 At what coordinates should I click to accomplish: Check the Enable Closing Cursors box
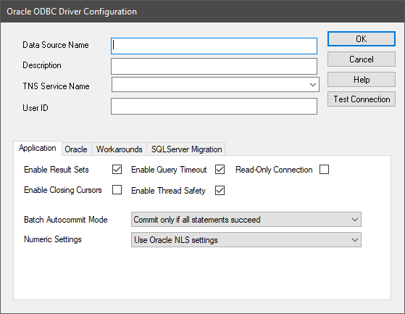click(117, 190)
